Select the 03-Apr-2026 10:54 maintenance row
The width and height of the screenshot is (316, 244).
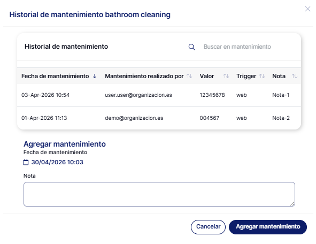coord(159,95)
